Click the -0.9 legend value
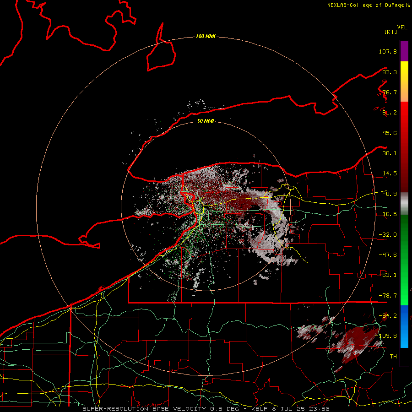Screen dimensions: 412x412 (x=390, y=194)
